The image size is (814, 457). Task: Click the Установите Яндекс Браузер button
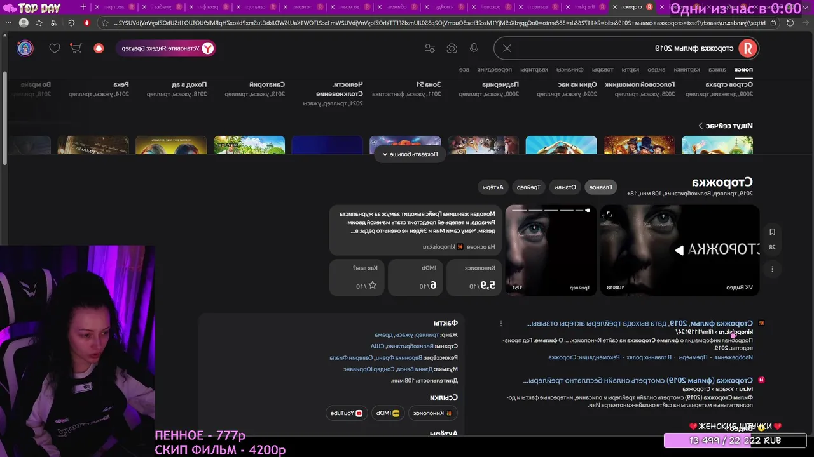click(x=166, y=48)
